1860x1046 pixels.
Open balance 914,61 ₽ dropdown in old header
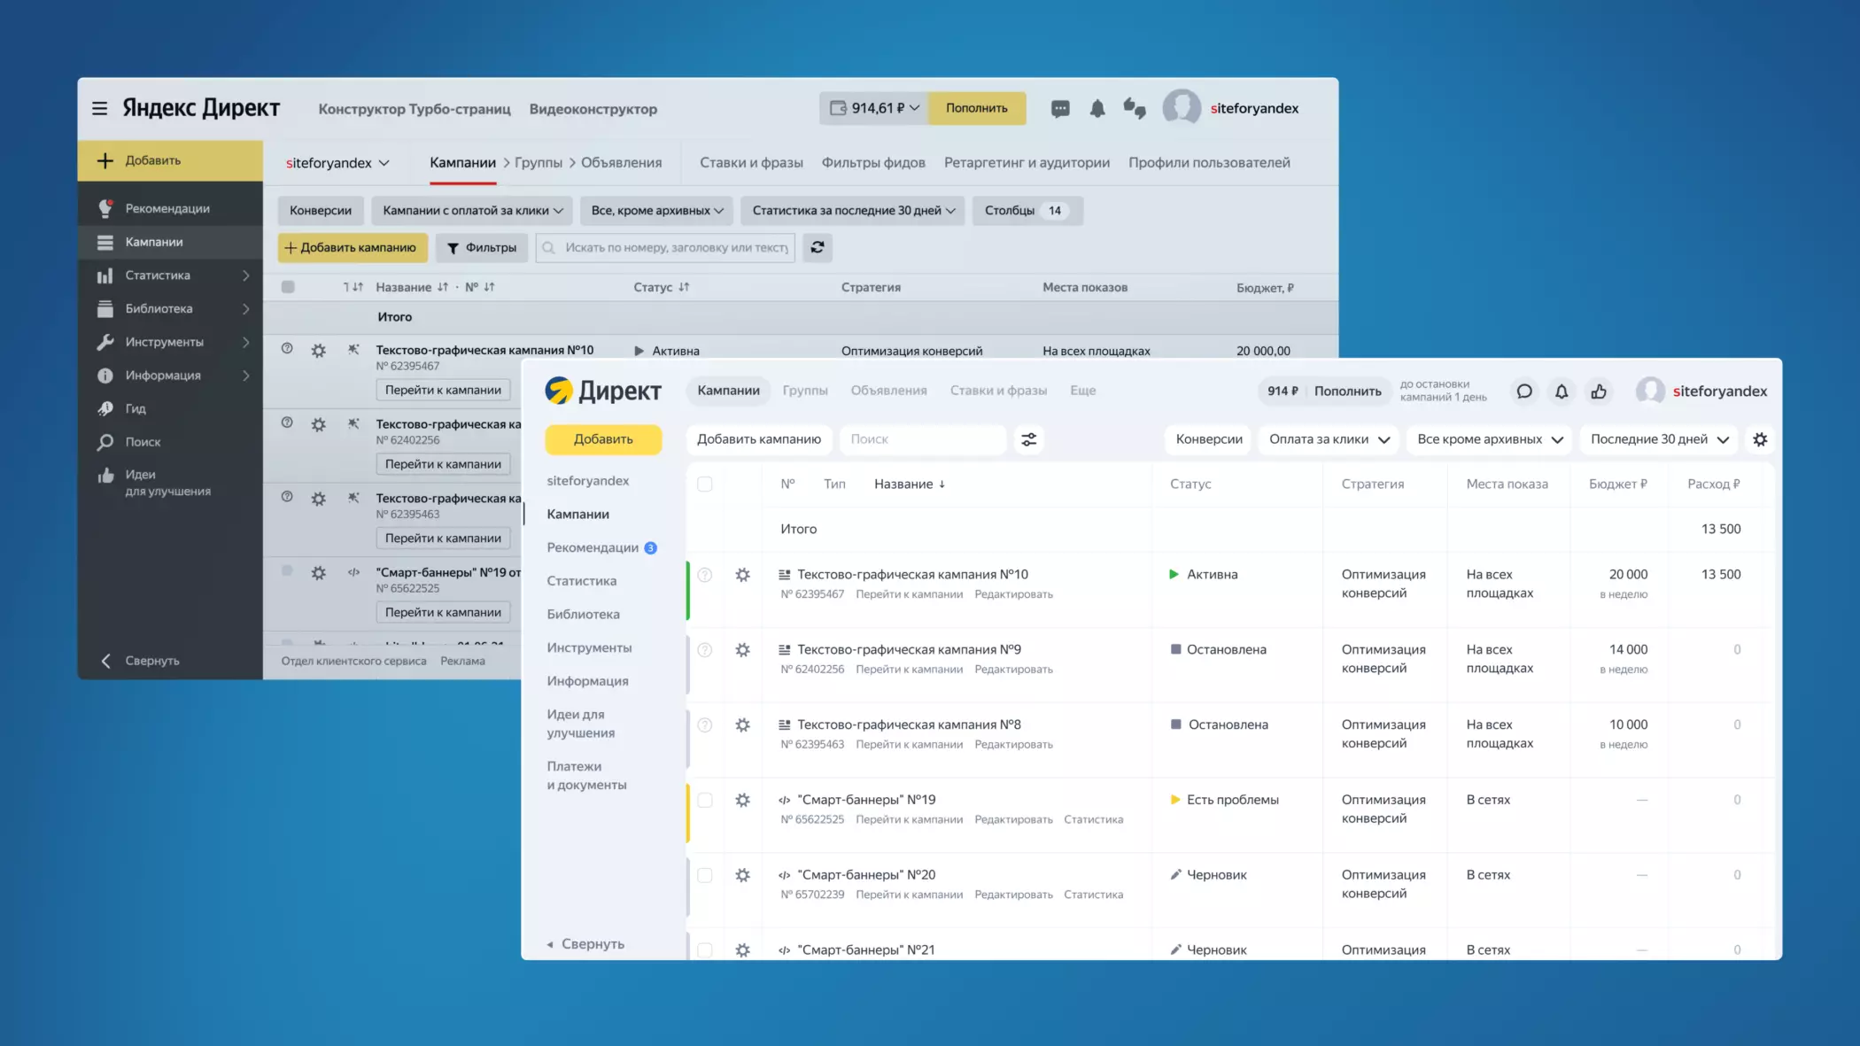coord(874,108)
